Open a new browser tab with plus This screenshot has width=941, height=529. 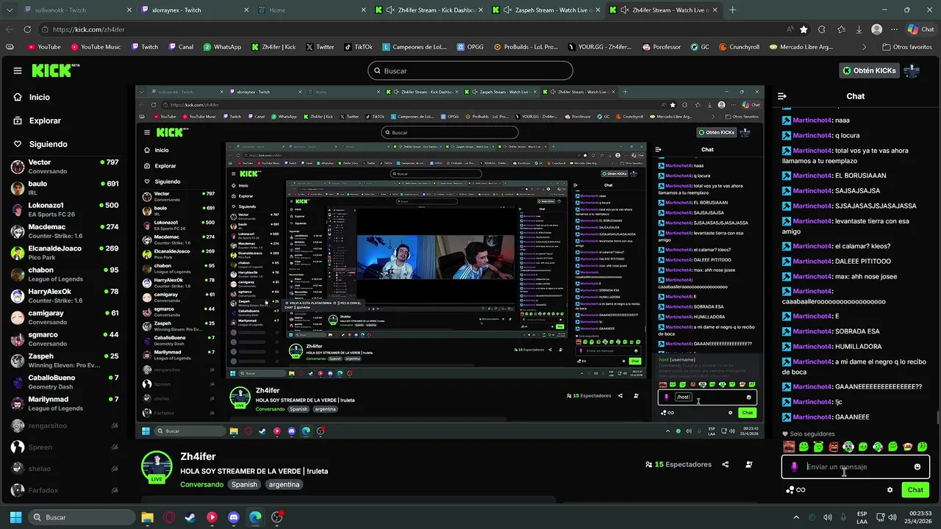[x=733, y=10]
